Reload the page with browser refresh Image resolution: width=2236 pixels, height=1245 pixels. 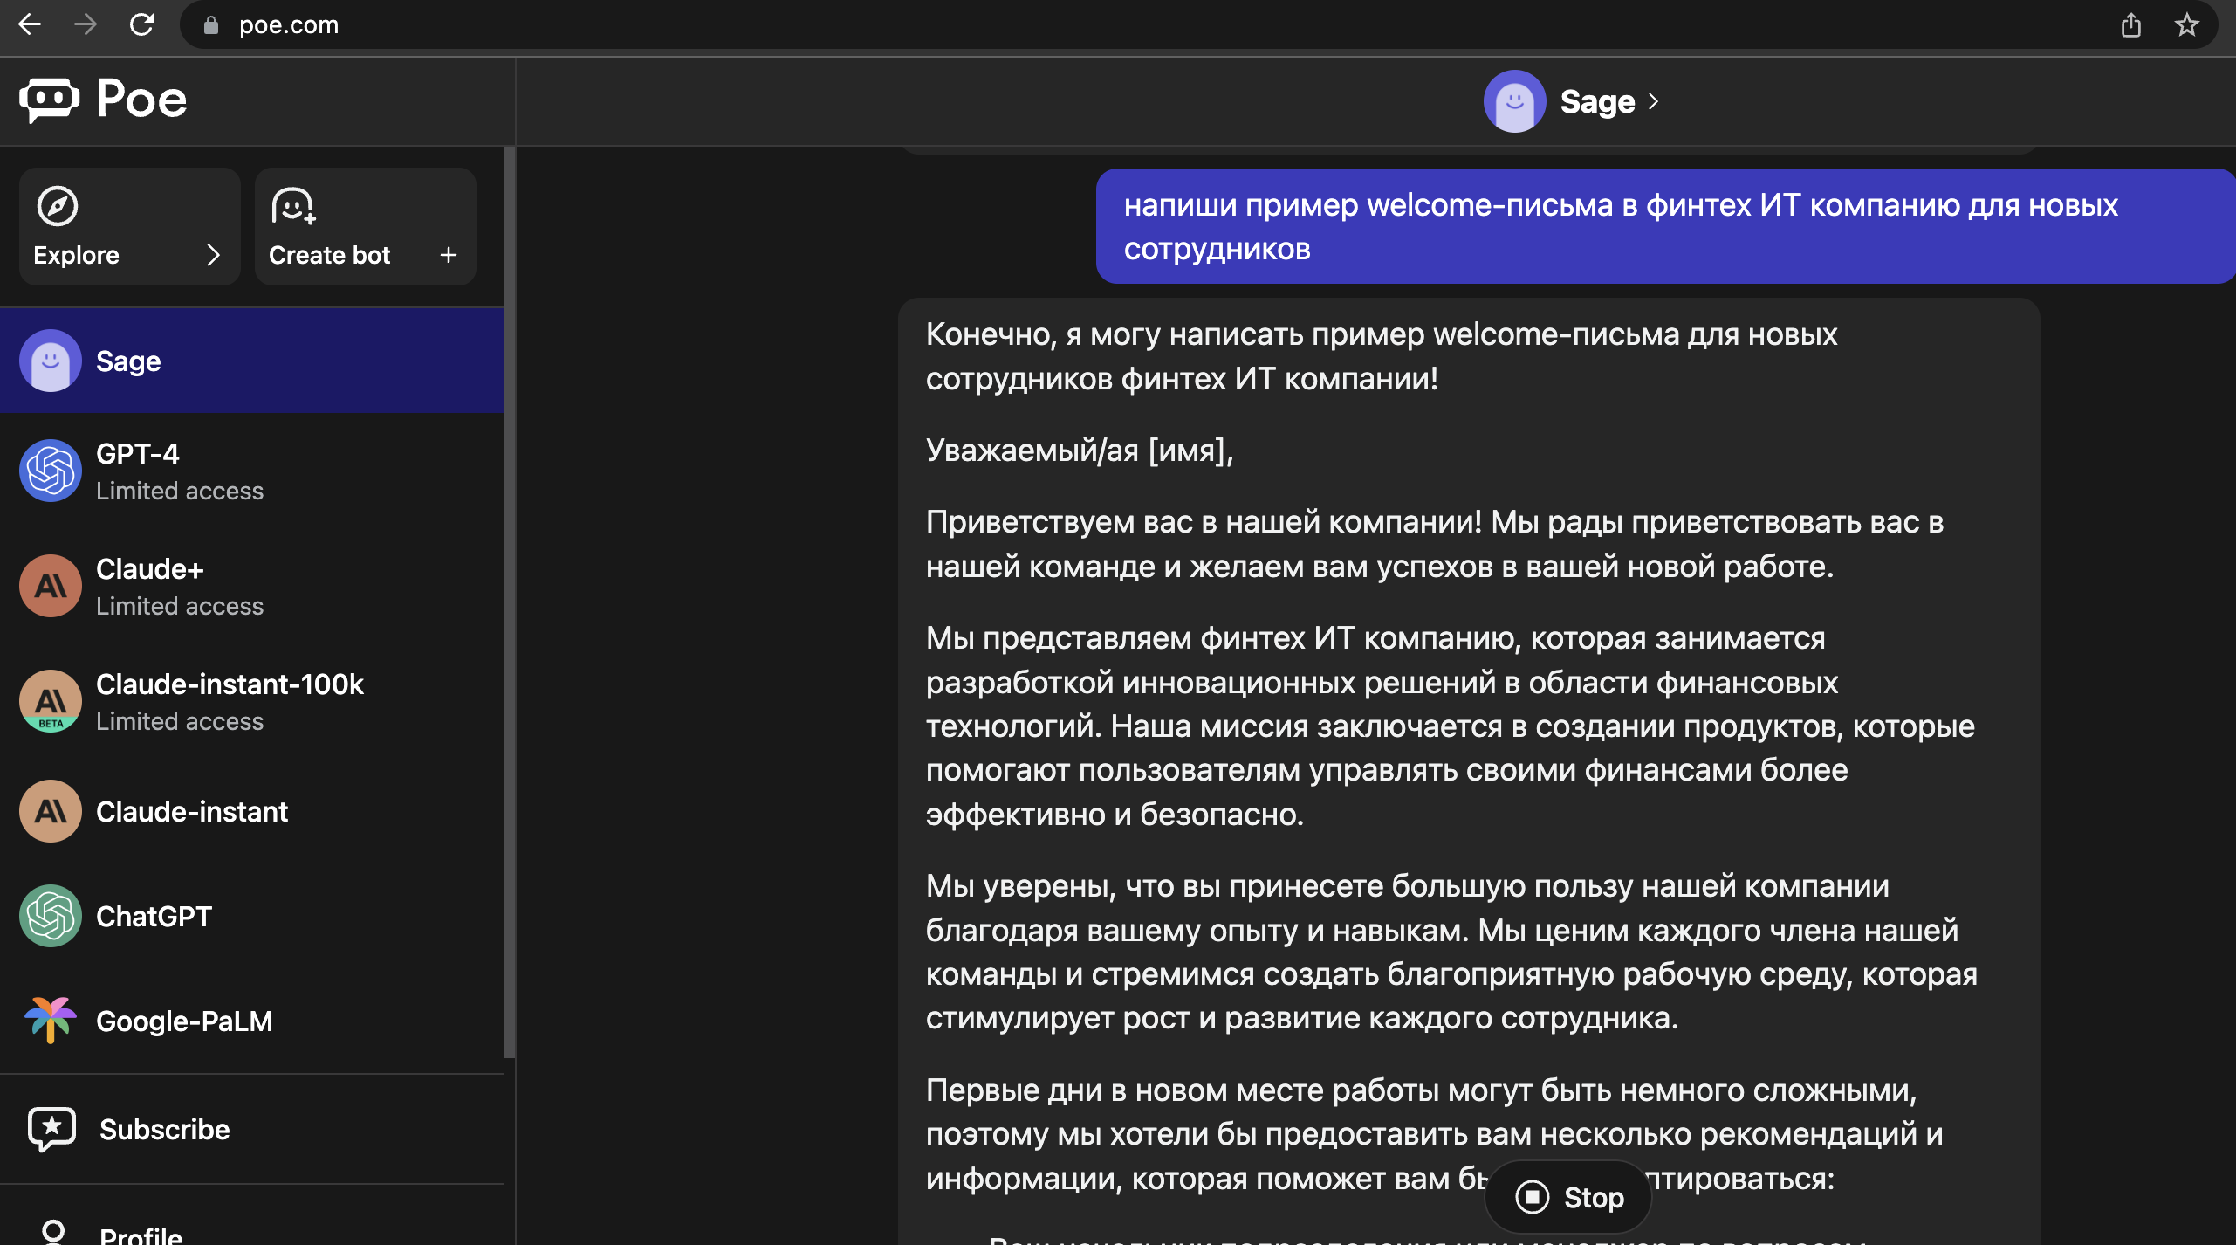(141, 25)
